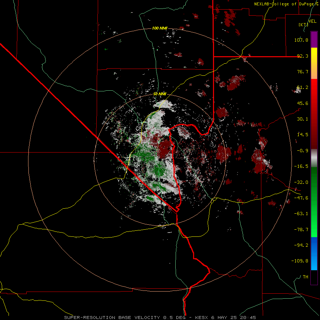This screenshot has width=320, height=320.
Task: Click the purple segment of the velocity color bar
Action: 314,39
